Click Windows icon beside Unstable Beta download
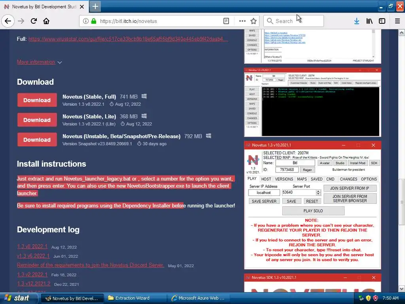The image size is (405, 304). pos(208,136)
